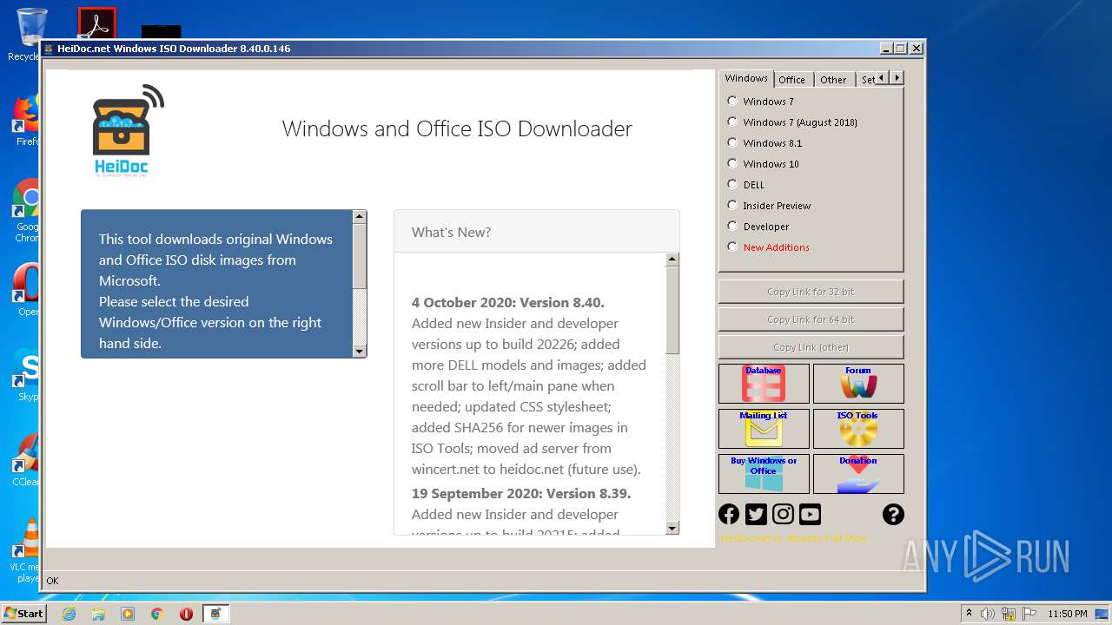Visit the YouTube channel icon

pos(810,514)
